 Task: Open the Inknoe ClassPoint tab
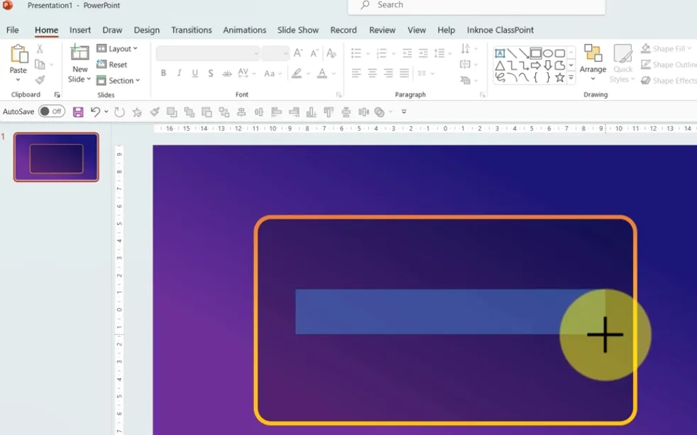pos(500,30)
